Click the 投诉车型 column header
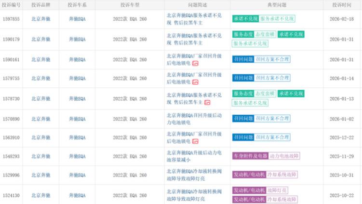The image size is (362, 204). click(130, 5)
